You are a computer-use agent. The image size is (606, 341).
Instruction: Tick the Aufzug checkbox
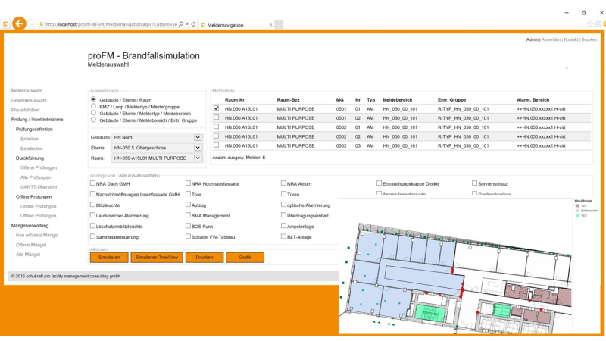(x=189, y=205)
